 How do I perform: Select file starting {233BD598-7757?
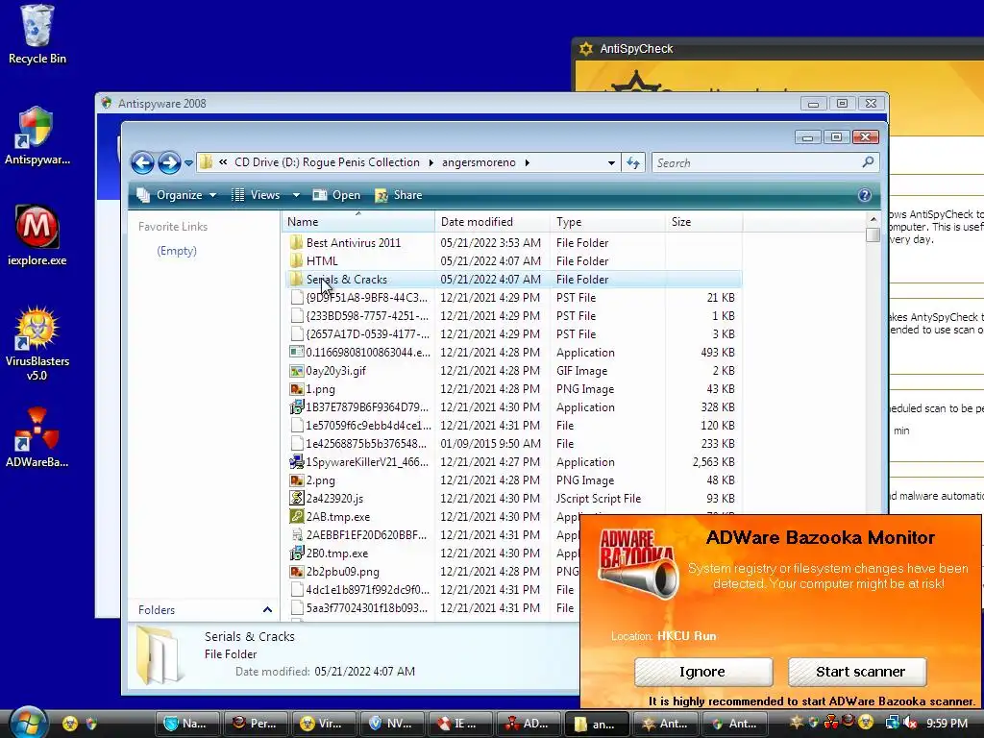coord(366,315)
